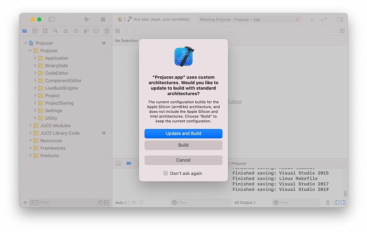Click the add editor split icon
The image size is (367, 232).
[342, 31]
